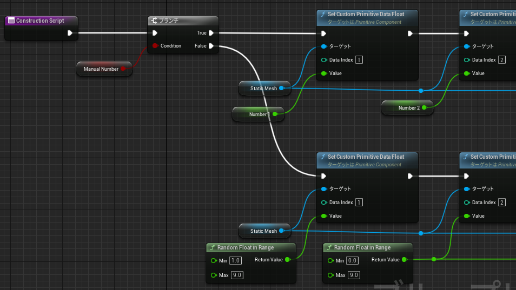Click exec output pin on the node fed by False
Image resolution: width=516 pixels, height=290 pixels.
(410, 176)
